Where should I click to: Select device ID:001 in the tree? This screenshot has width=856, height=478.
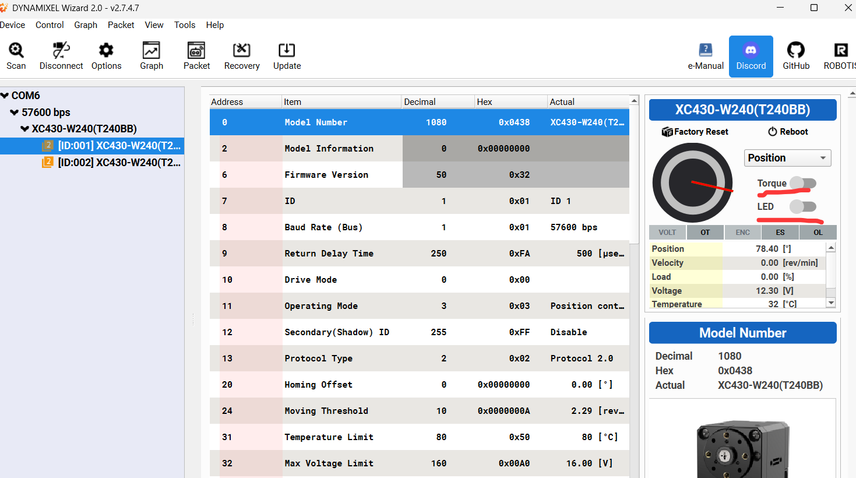(92, 146)
